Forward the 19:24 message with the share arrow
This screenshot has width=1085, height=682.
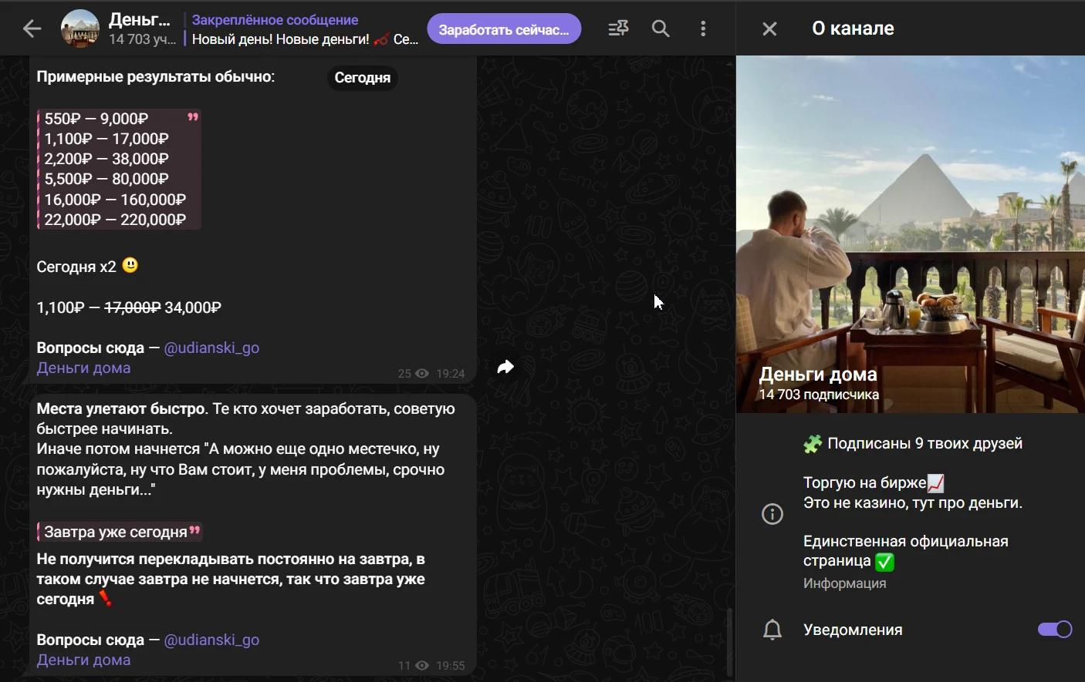[505, 367]
